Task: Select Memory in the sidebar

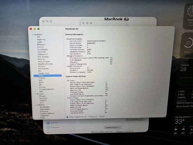Action: tap(42, 66)
